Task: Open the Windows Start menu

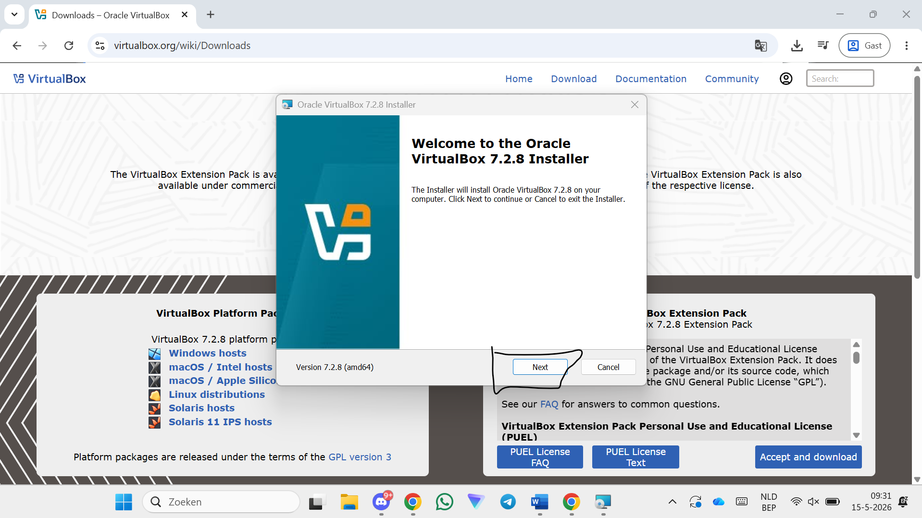Action: 124,502
